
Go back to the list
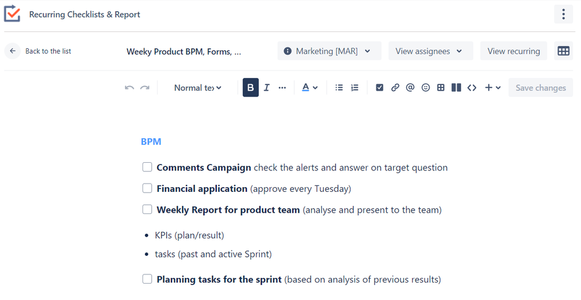[38, 51]
